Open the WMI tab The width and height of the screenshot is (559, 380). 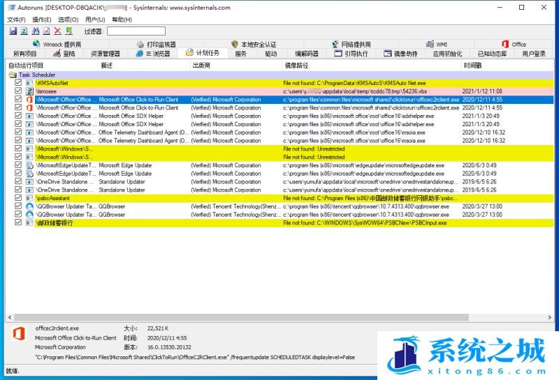[x=437, y=44]
